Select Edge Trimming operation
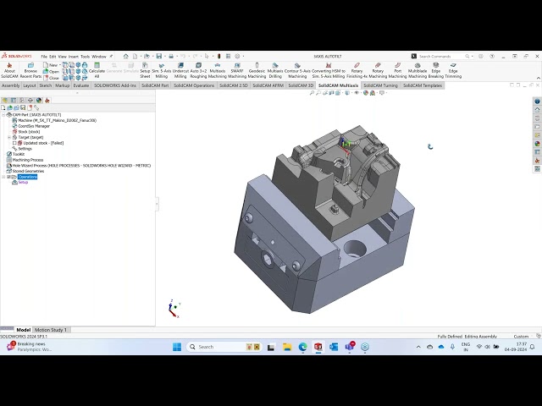Image resolution: width=542 pixels, height=406 pixels. tap(453, 70)
